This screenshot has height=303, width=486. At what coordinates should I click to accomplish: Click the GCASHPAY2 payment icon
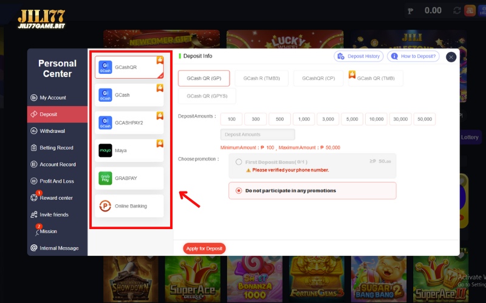pyautogui.click(x=105, y=123)
